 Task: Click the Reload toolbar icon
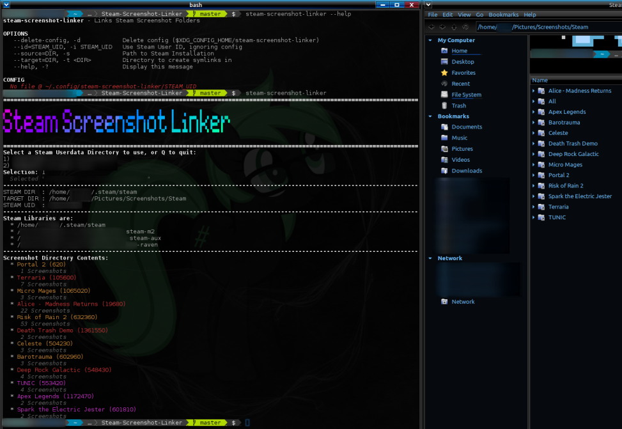(465, 27)
